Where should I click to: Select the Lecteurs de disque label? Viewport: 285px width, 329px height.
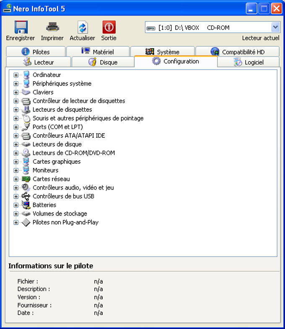[x=57, y=144]
